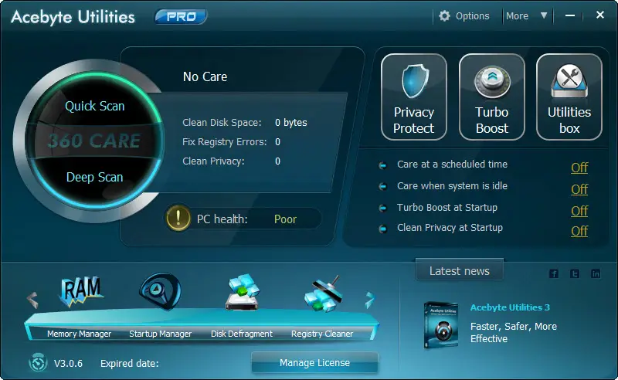Turn on Care at a scheduled time

coord(579,168)
